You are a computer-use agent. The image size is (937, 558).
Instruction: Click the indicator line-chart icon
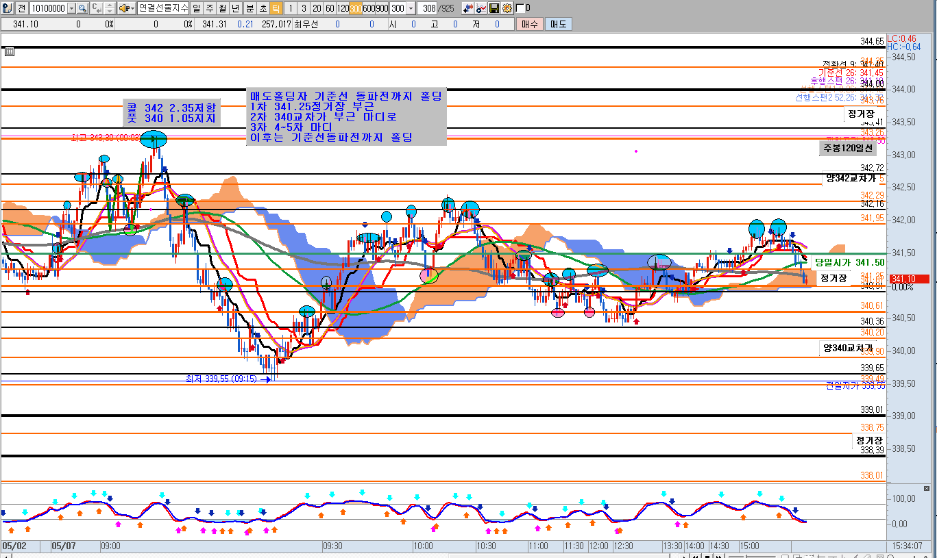click(x=481, y=8)
